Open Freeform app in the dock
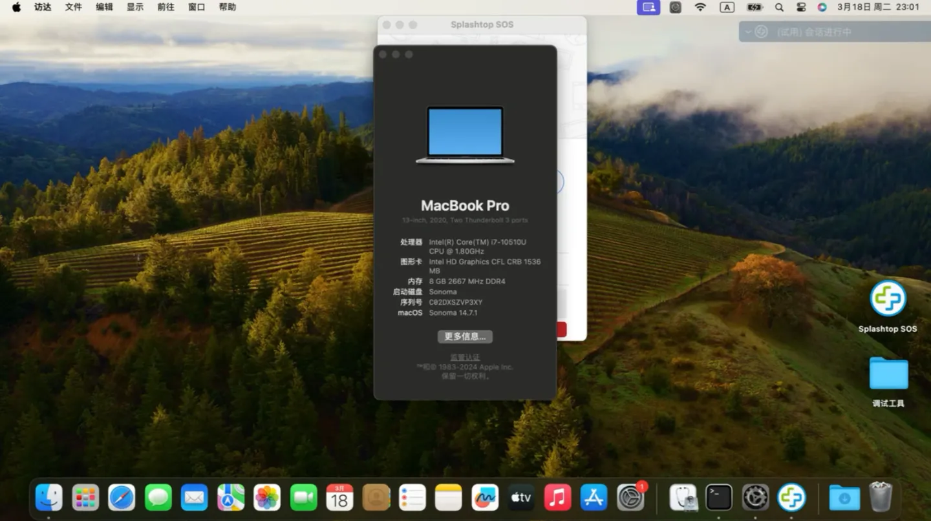 click(x=485, y=498)
